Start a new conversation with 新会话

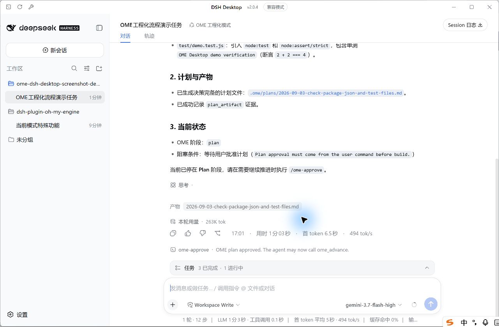[x=55, y=50]
